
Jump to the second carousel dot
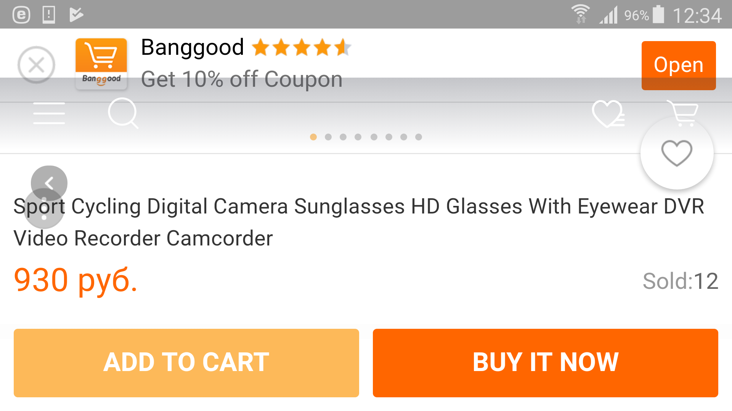tap(328, 137)
